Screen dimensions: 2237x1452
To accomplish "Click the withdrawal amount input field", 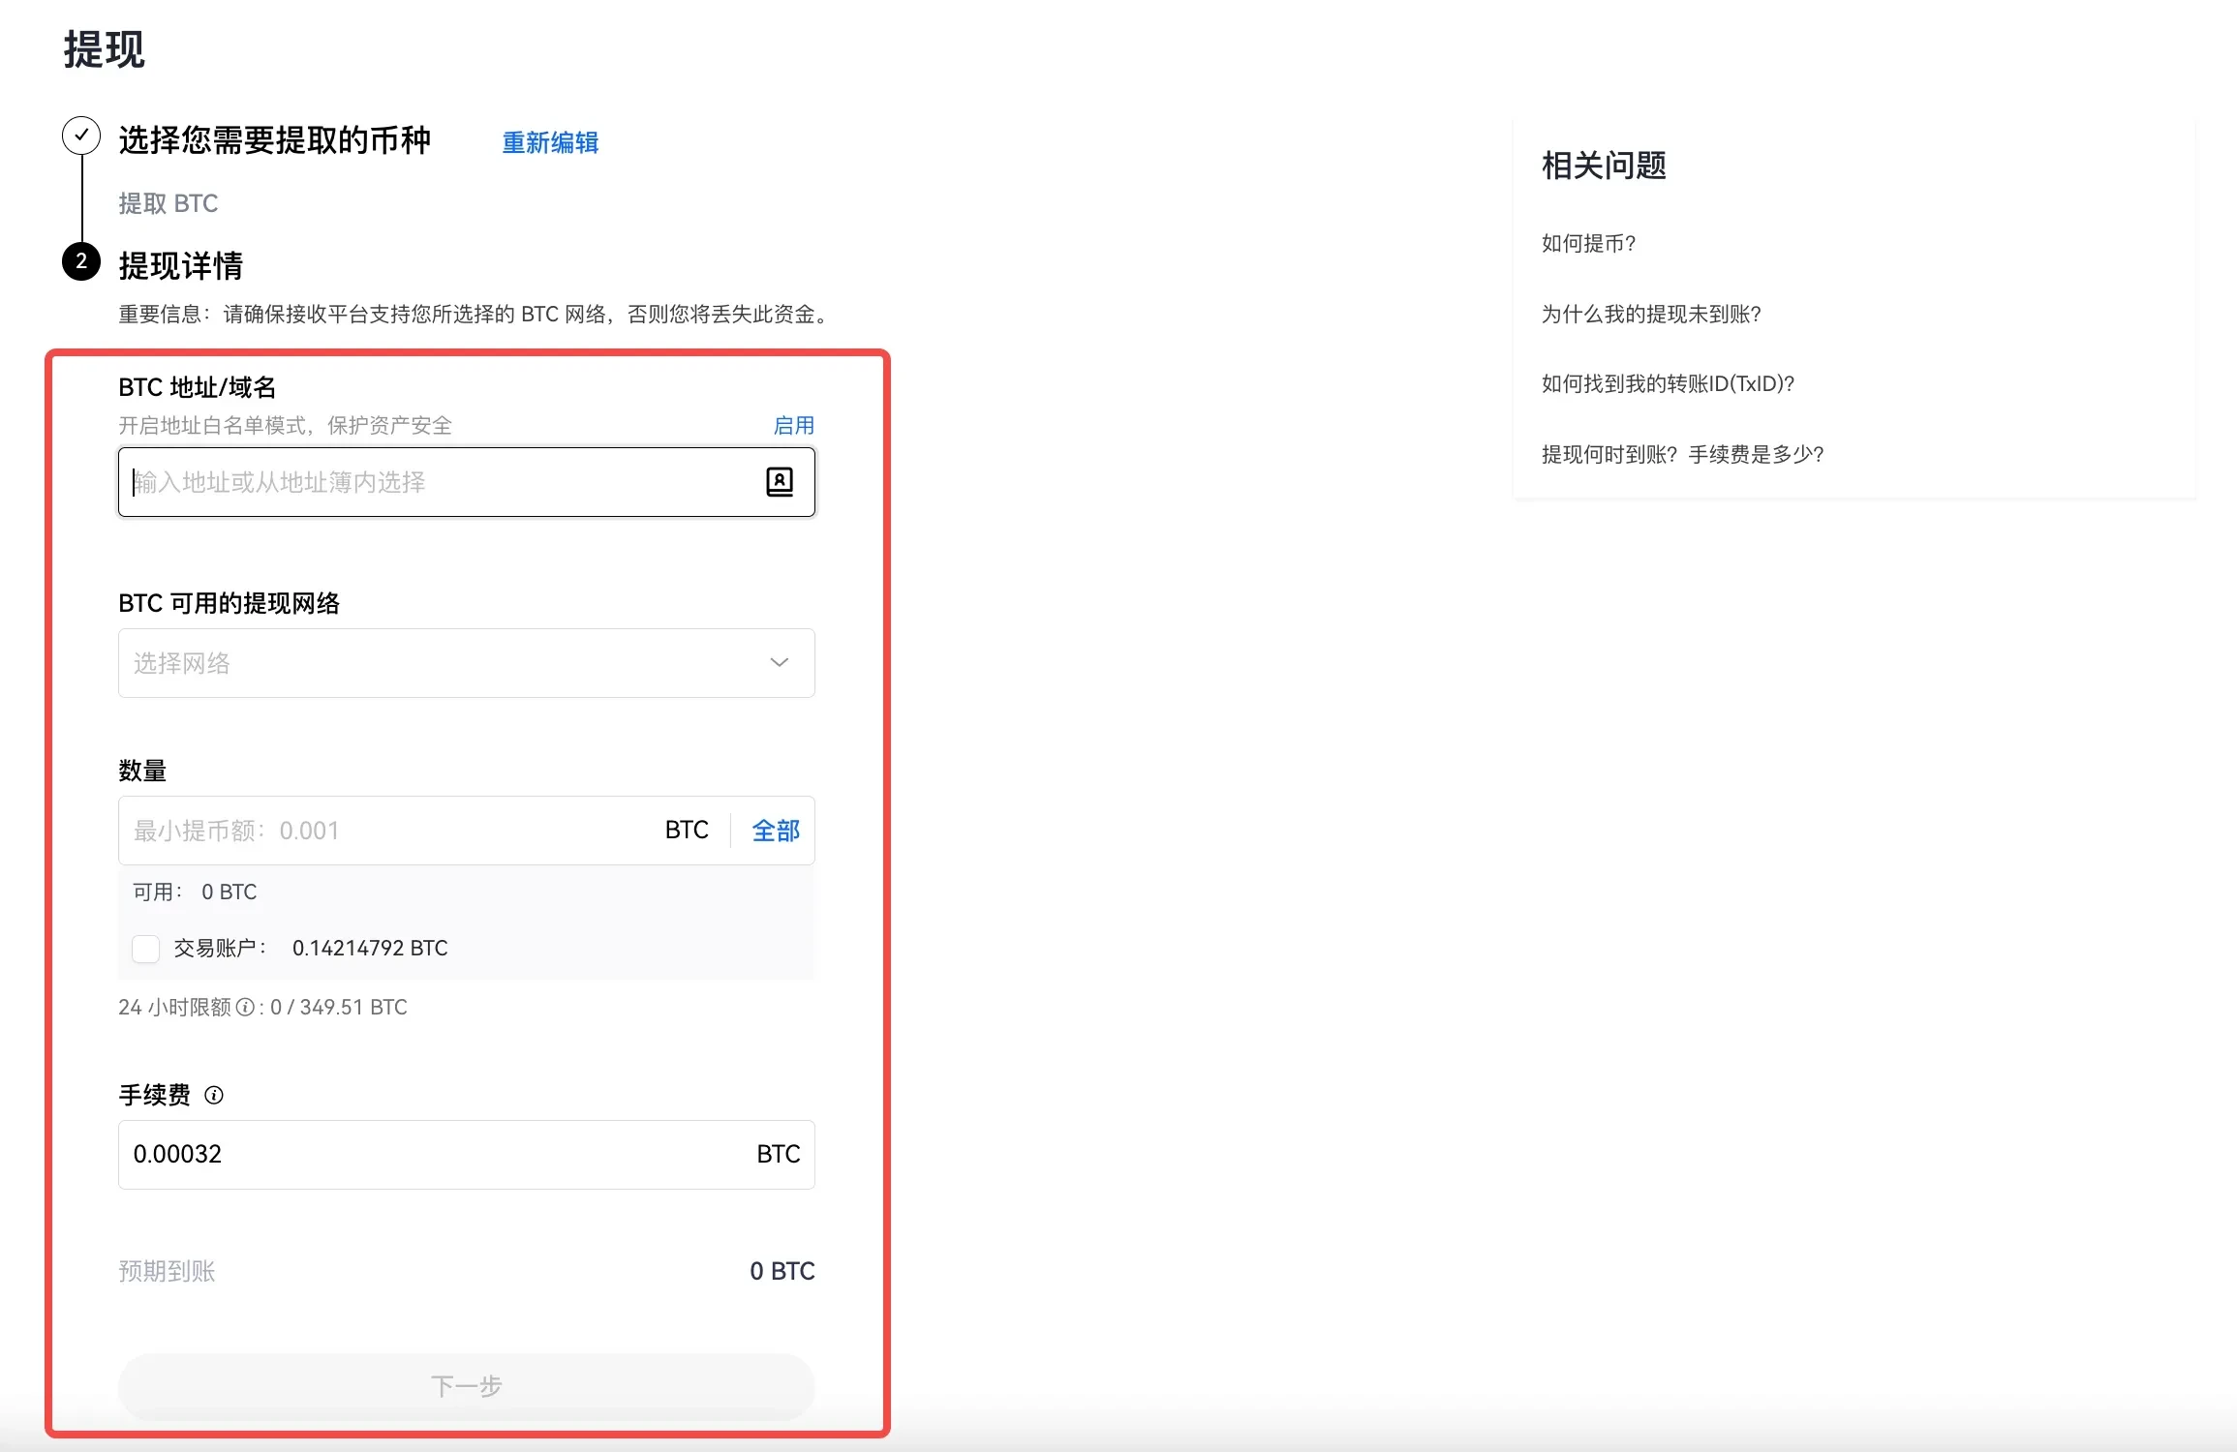I will click(x=387, y=830).
